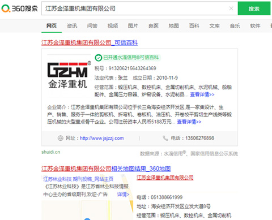Open the 百科 tab
This screenshot has width=272, height=220.
point(194,26)
